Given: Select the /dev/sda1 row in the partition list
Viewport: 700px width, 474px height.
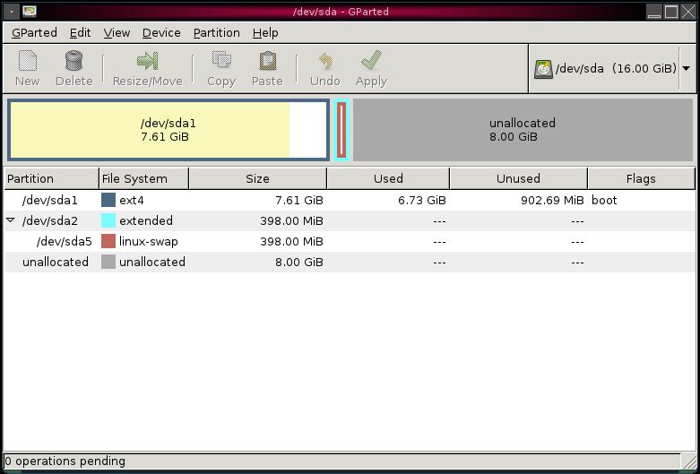Looking at the screenshot, I should [350, 200].
